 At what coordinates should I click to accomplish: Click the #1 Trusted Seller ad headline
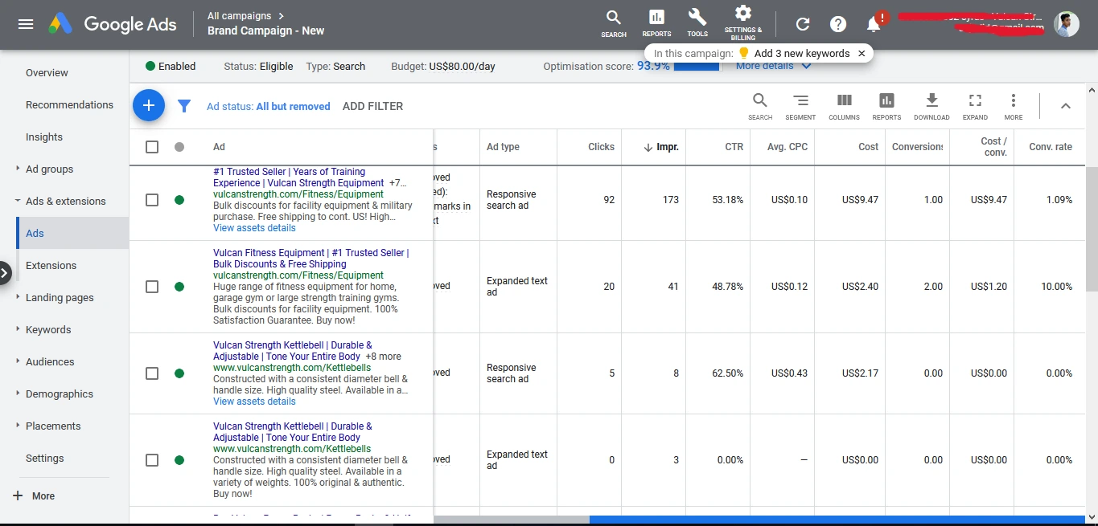(298, 177)
